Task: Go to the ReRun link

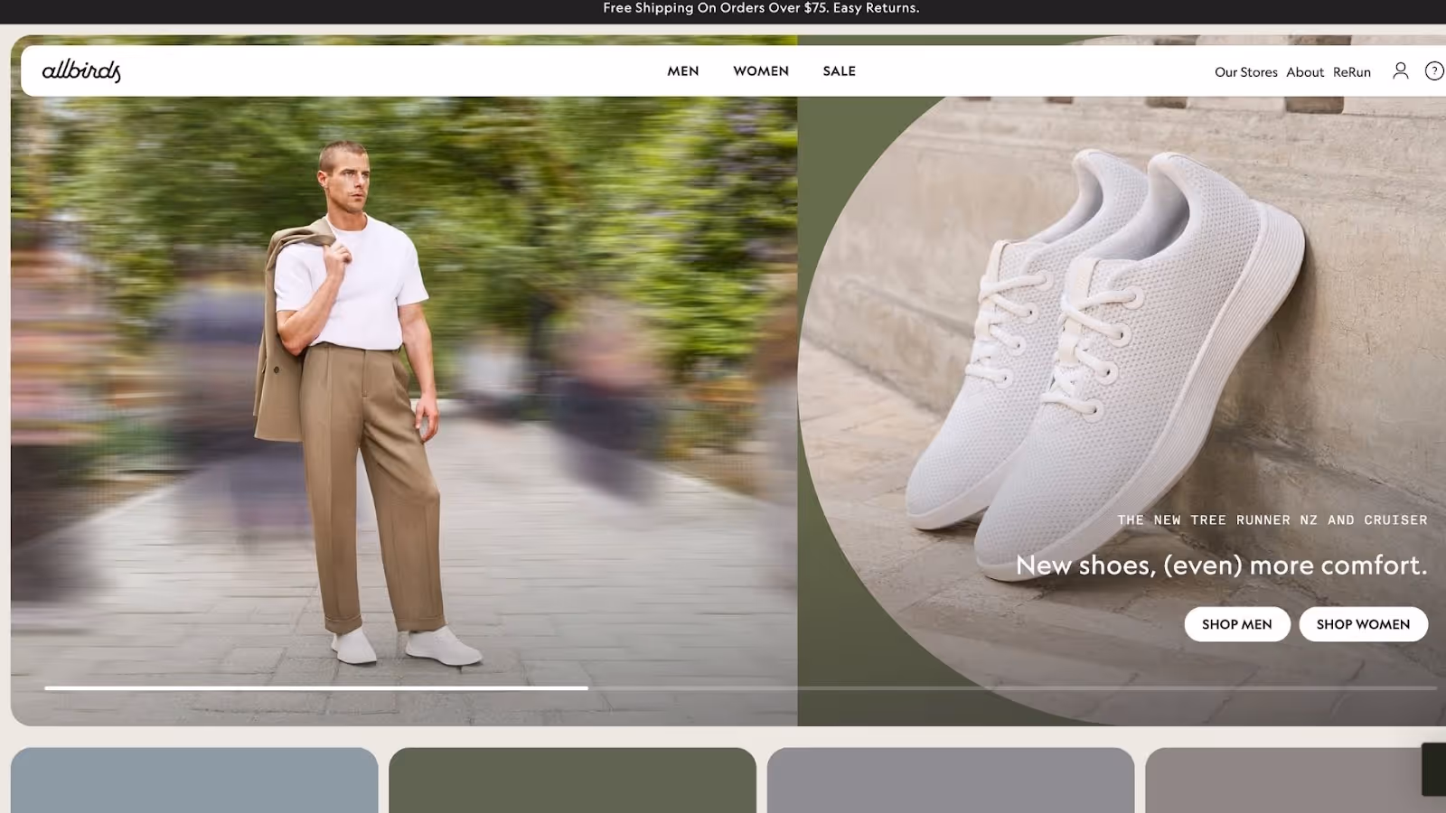Action: [x=1352, y=72]
